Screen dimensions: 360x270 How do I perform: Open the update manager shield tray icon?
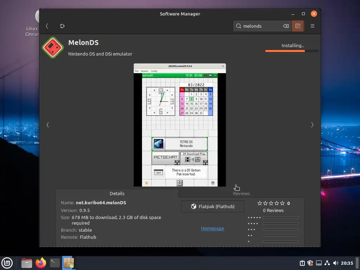pos(310,263)
